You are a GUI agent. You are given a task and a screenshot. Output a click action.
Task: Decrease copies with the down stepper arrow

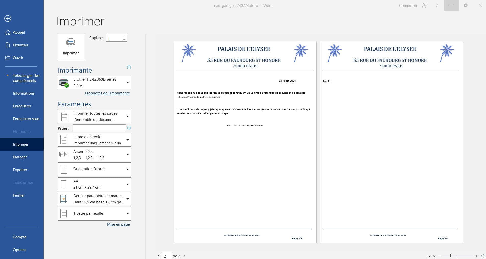[x=124, y=39]
